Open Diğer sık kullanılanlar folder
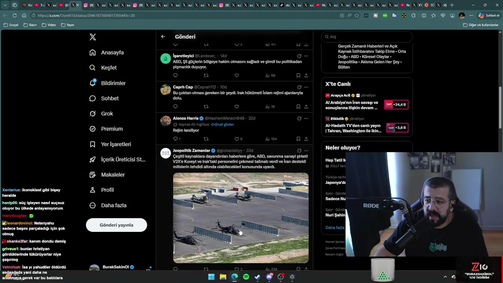 pos(481,25)
